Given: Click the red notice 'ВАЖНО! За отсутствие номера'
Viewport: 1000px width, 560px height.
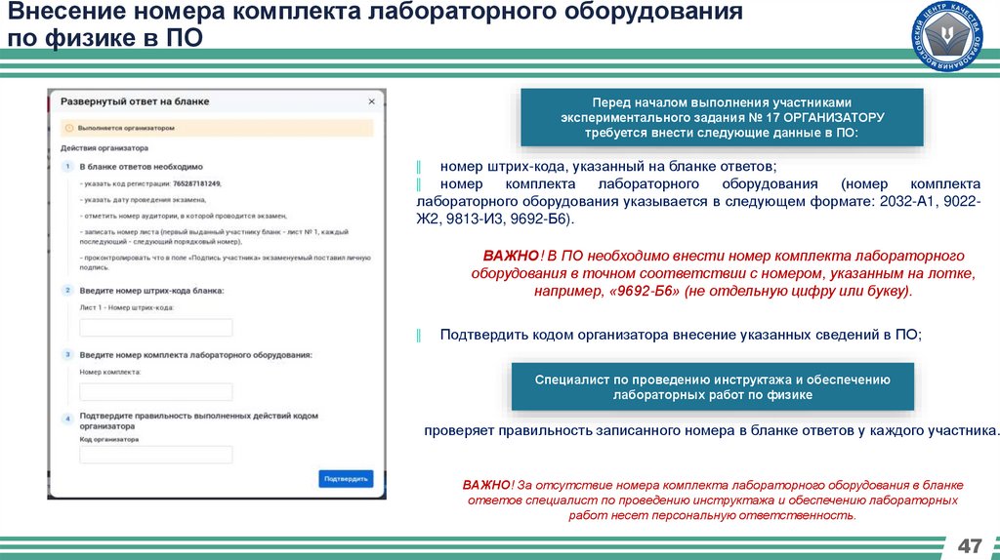Looking at the screenshot, I should coord(712,500).
